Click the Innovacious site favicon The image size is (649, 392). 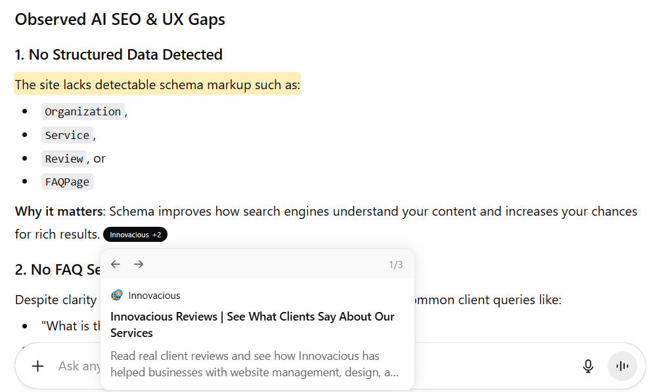point(116,295)
